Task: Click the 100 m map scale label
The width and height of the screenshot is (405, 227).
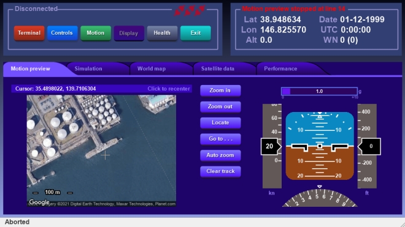Action: (x=52, y=192)
